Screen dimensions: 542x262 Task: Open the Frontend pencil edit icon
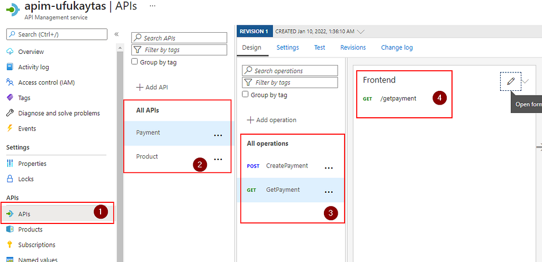(511, 81)
